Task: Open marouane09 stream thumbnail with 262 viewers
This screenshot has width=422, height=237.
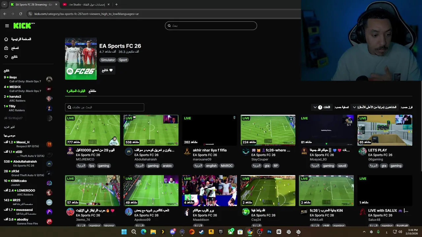Action: (209, 130)
